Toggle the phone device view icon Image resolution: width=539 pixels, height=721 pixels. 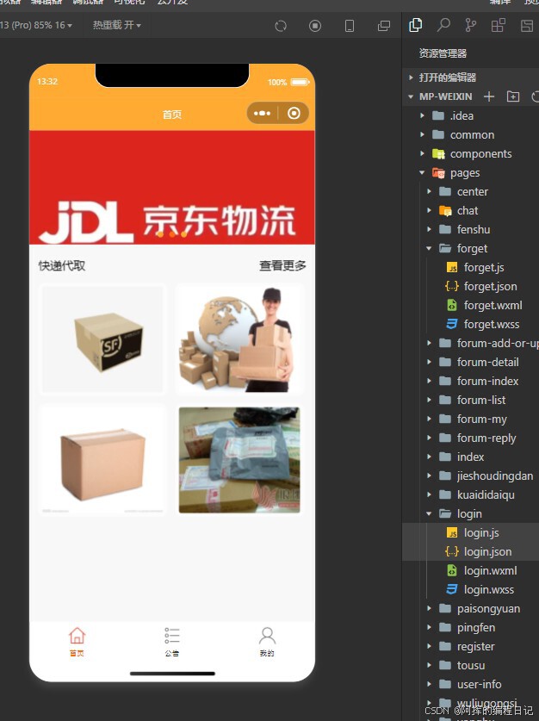[x=350, y=26]
